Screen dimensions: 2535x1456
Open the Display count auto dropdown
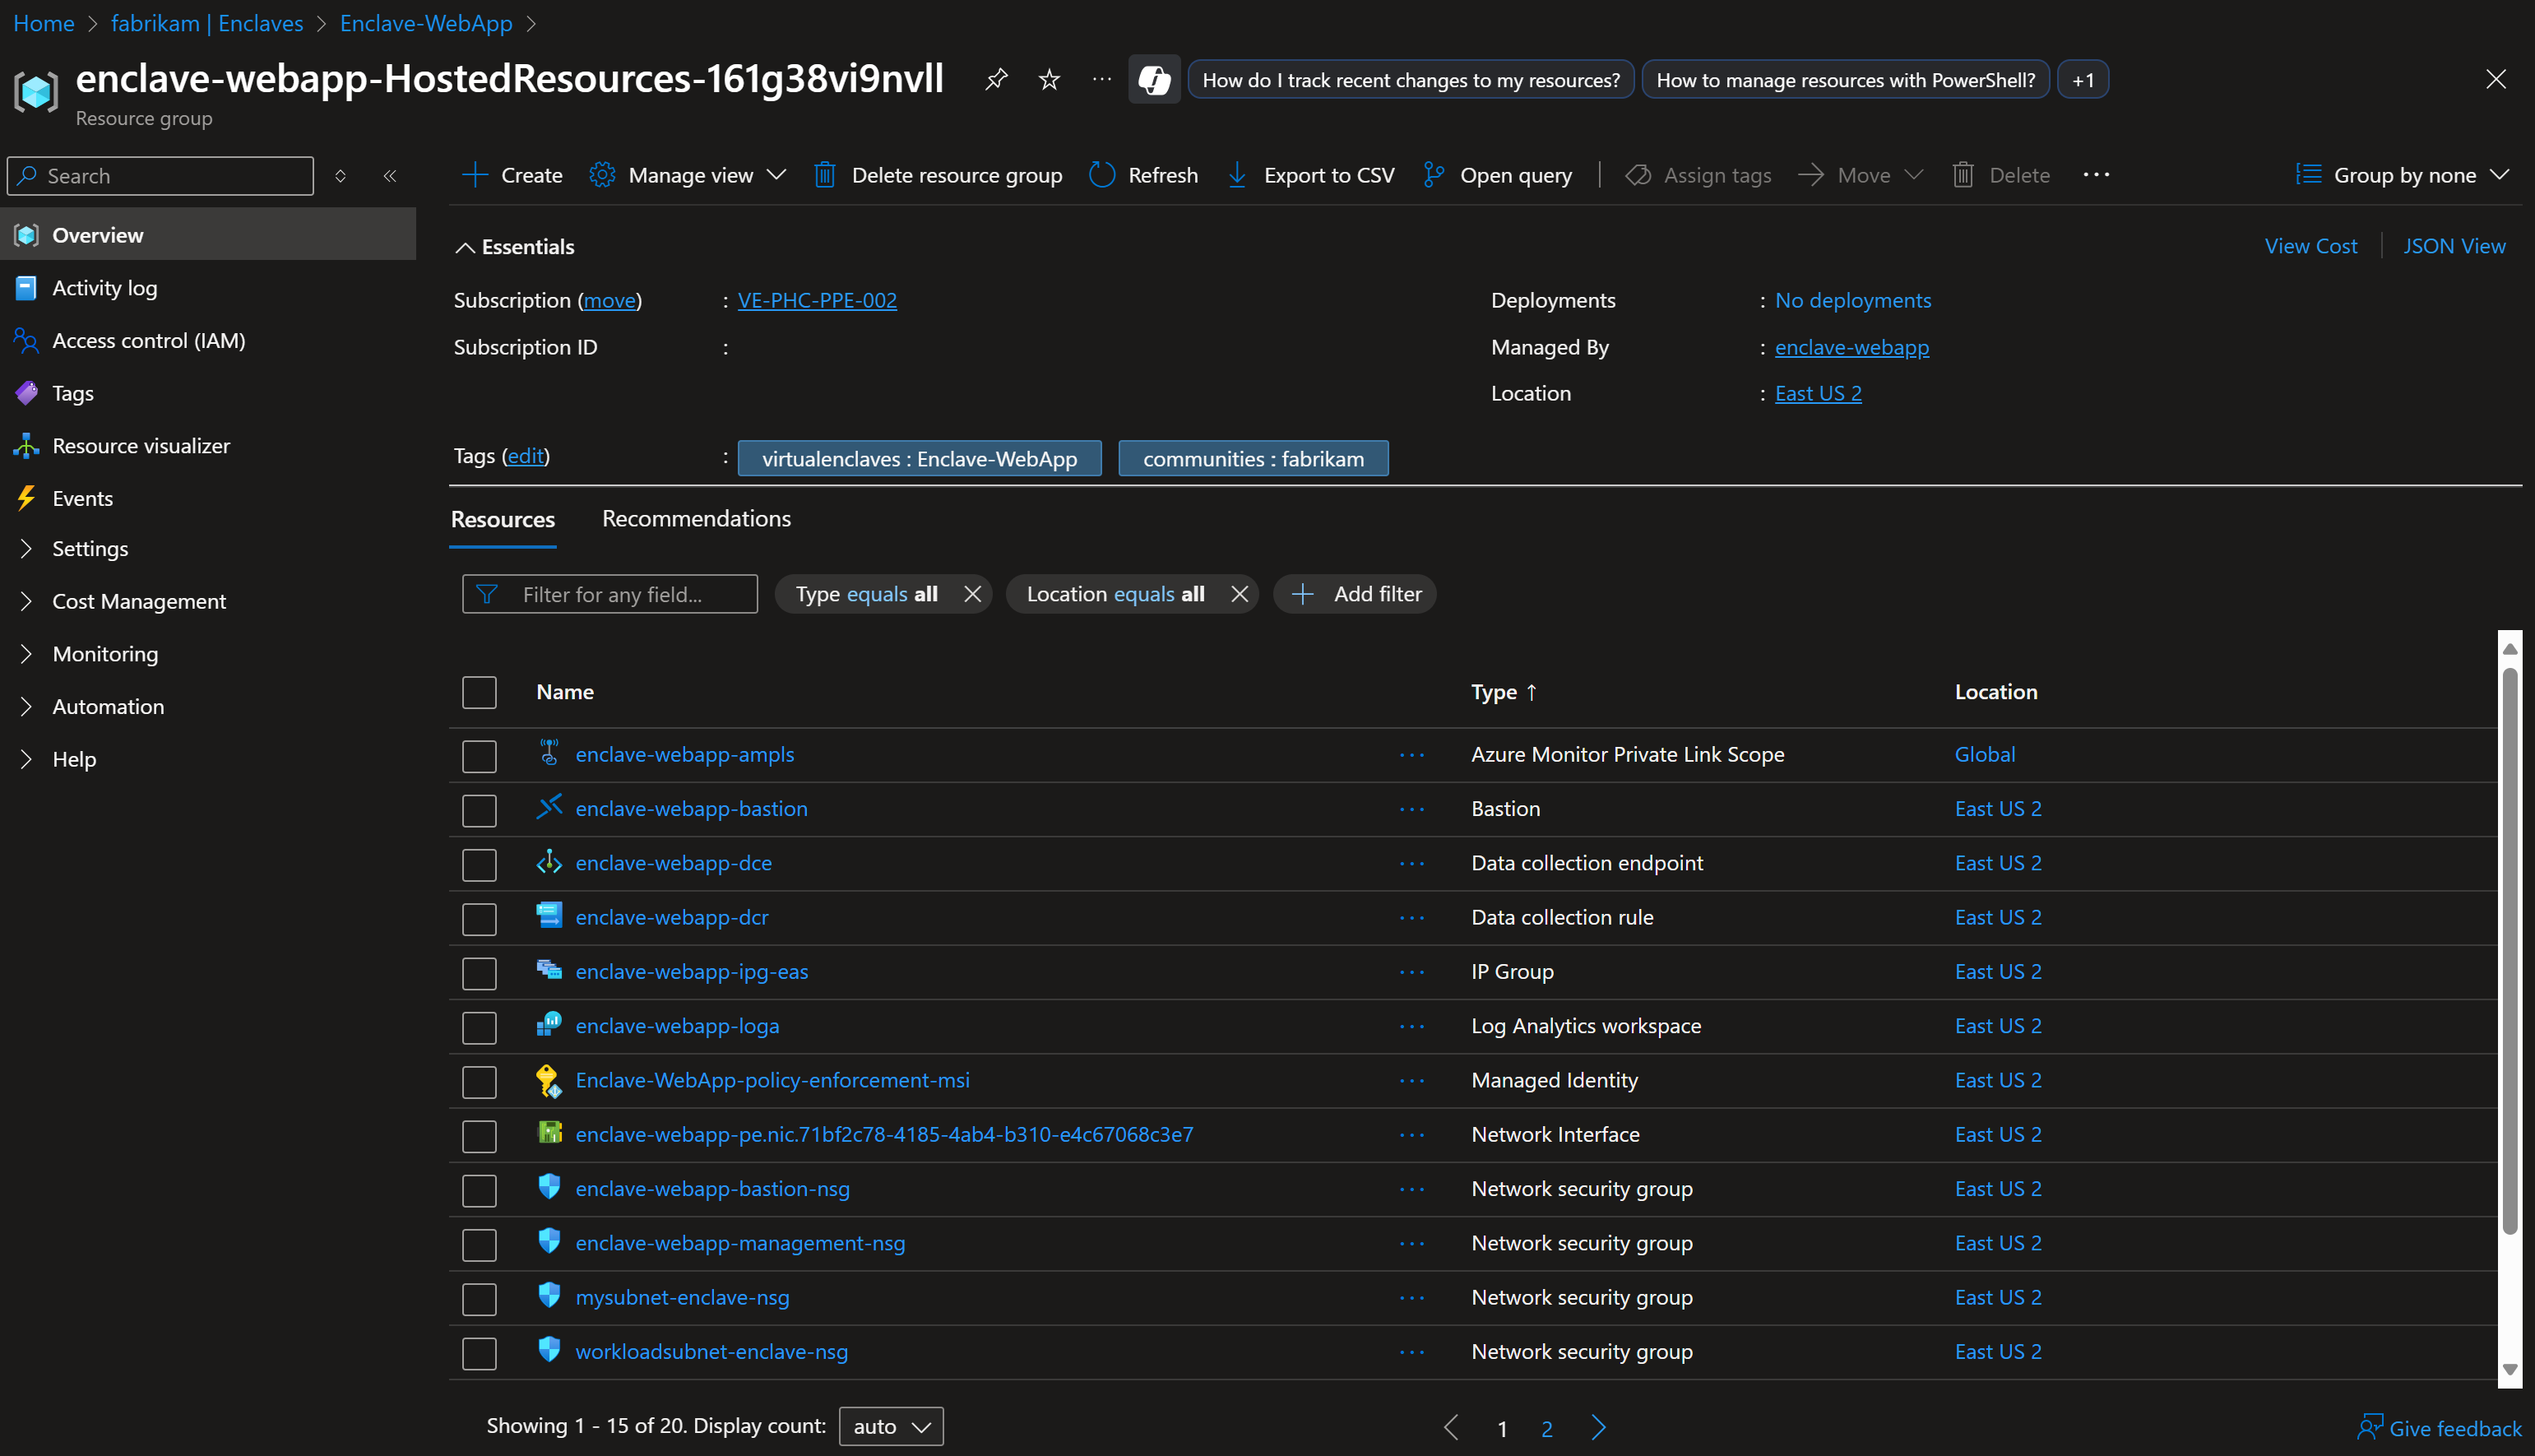click(891, 1426)
